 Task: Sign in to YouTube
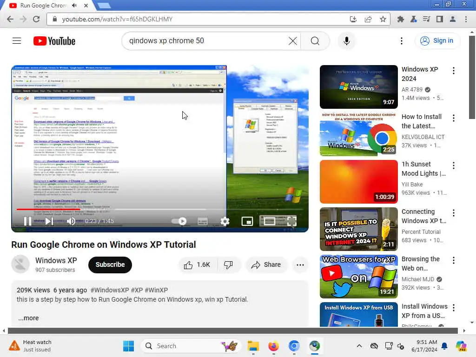(437, 41)
